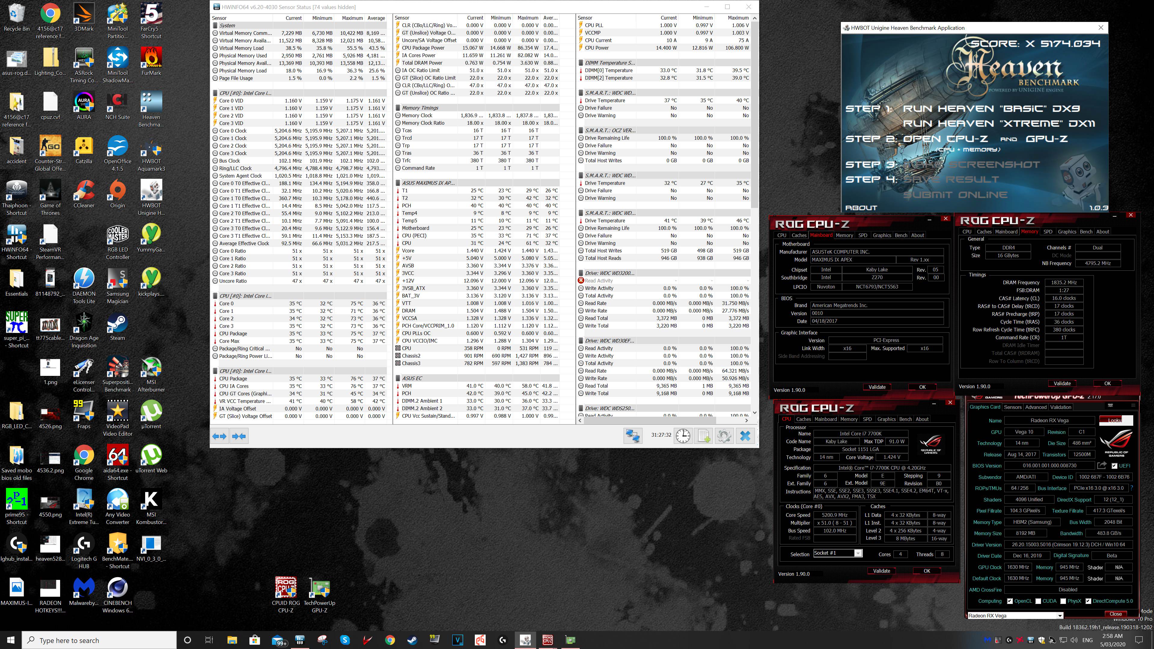
Task: Toggle GPU-Z UEFI checkbox
Action: tap(1115, 466)
